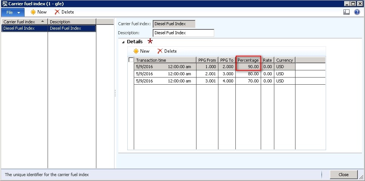Click the New star icon in top toolbar
365x181 pixels.
[x=33, y=12]
